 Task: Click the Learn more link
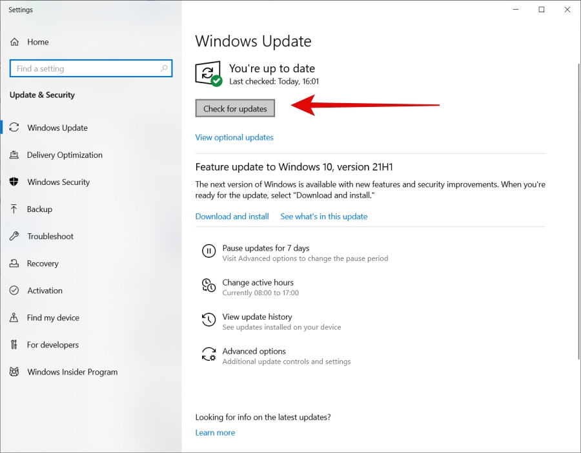point(215,432)
